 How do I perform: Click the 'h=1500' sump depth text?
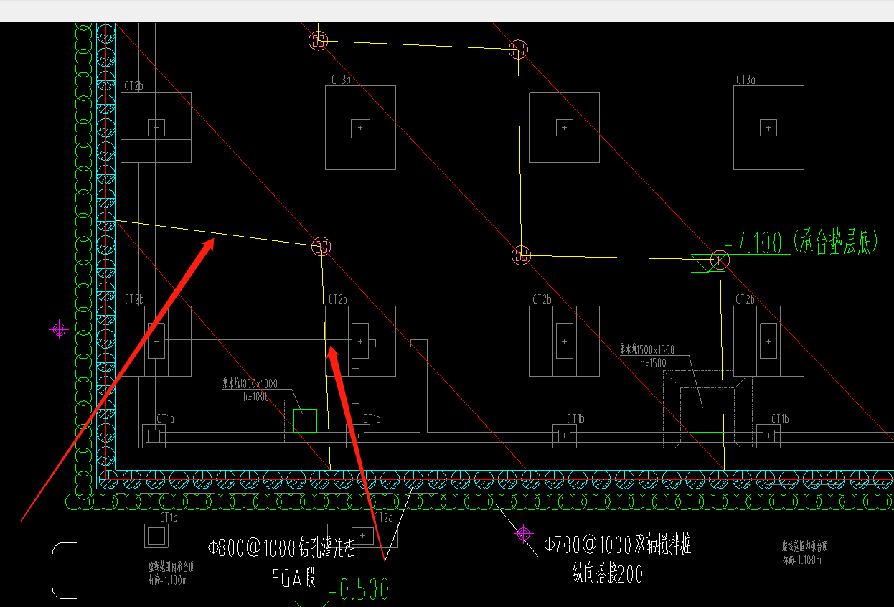click(653, 362)
